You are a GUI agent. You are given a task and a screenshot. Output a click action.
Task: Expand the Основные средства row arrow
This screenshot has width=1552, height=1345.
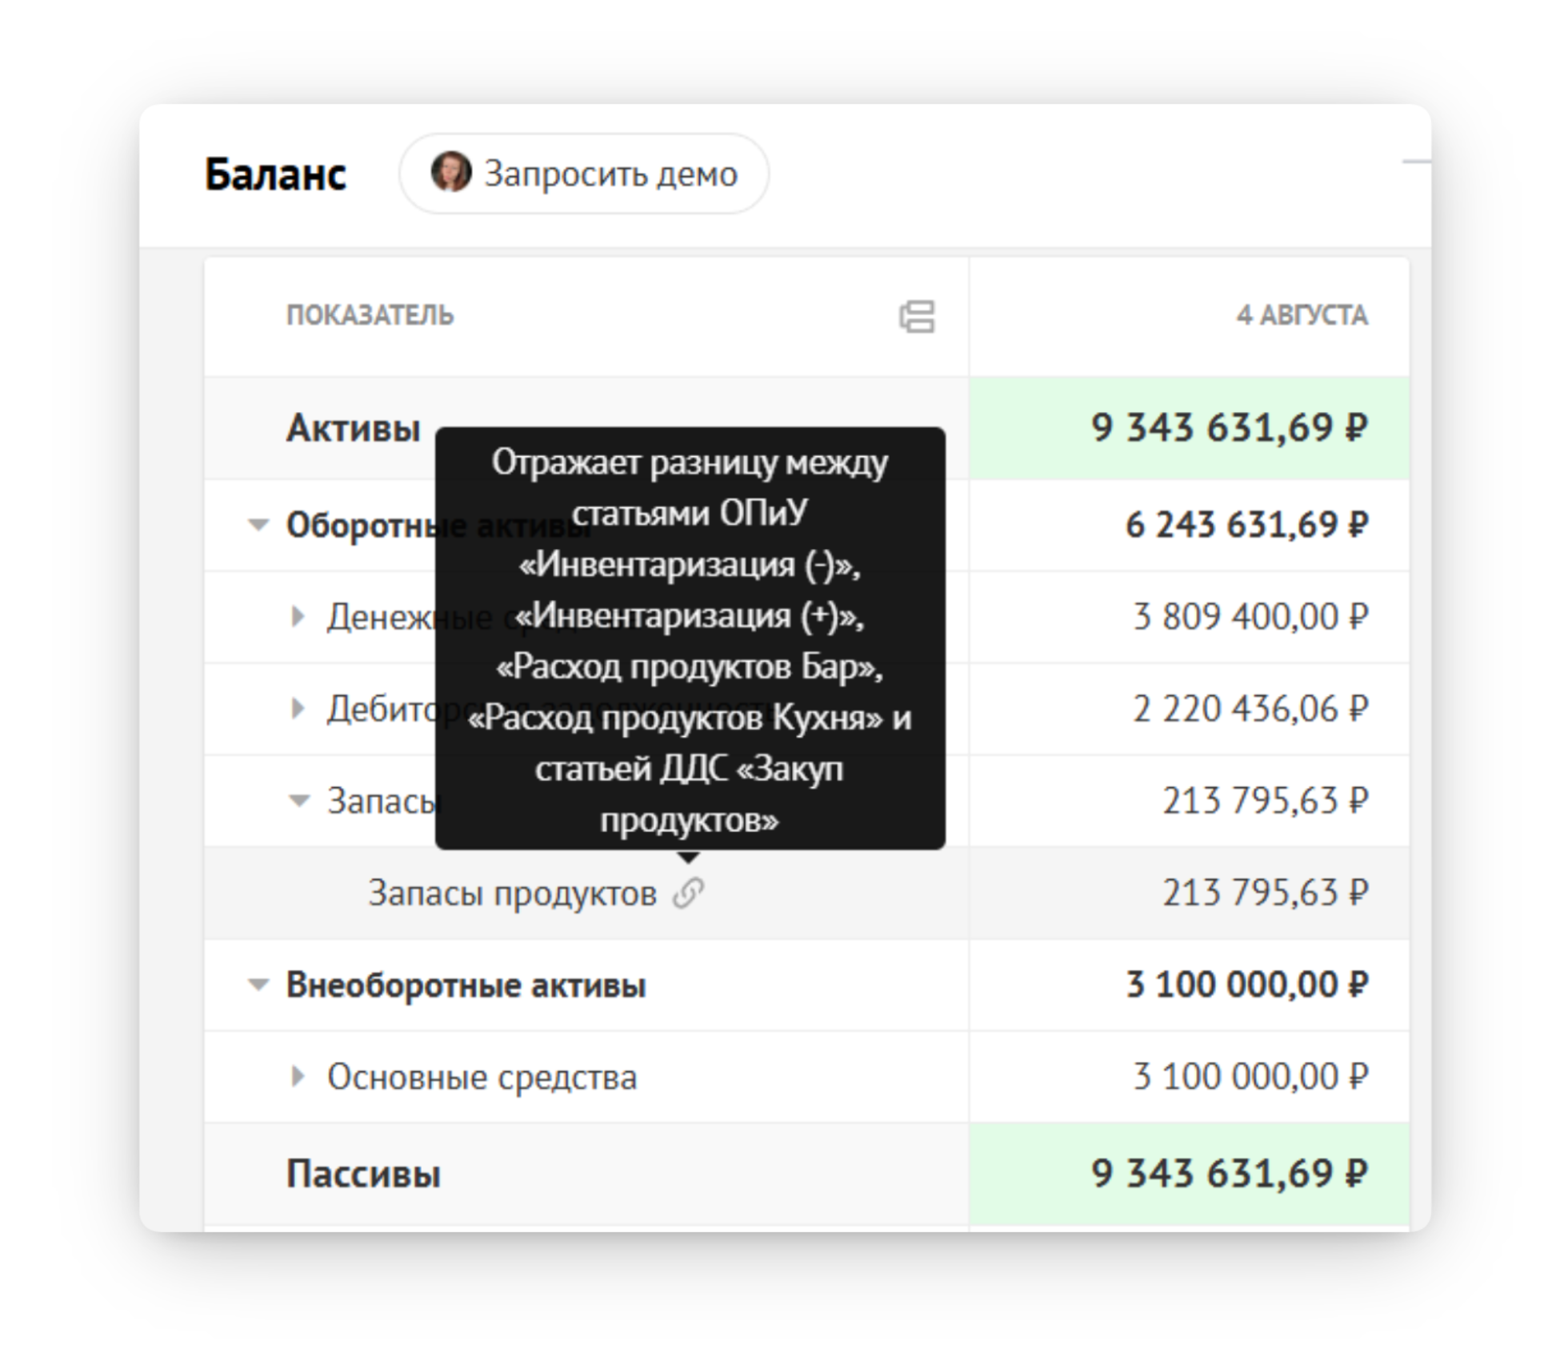coord(298,1076)
